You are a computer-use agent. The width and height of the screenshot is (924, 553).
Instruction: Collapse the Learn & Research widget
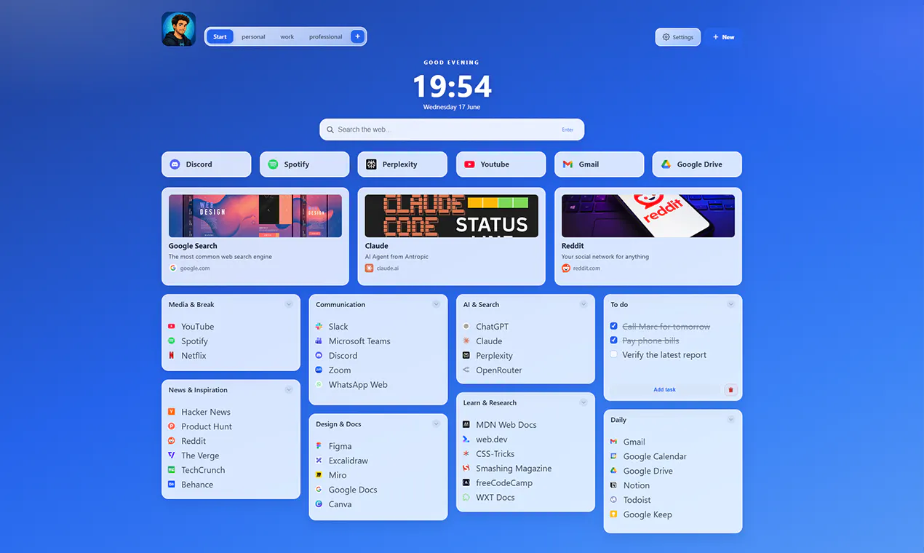click(584, 403)
